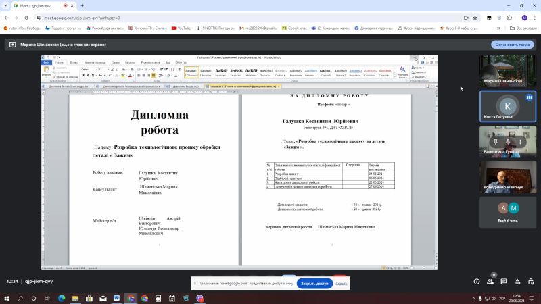Reload the Meet page
This screenshot has width=541, height=304.
point(26,18)
